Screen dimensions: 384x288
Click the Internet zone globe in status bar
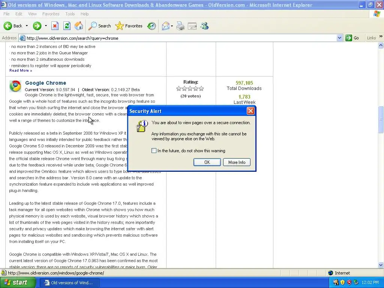pyautogui.click(x=331, y=273)
